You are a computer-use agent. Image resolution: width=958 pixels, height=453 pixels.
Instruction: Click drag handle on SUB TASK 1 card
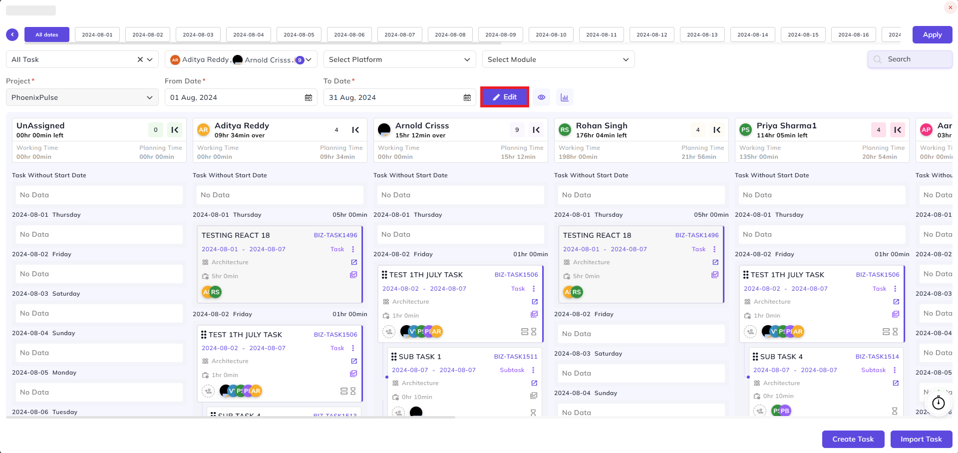tap(394, 357)
